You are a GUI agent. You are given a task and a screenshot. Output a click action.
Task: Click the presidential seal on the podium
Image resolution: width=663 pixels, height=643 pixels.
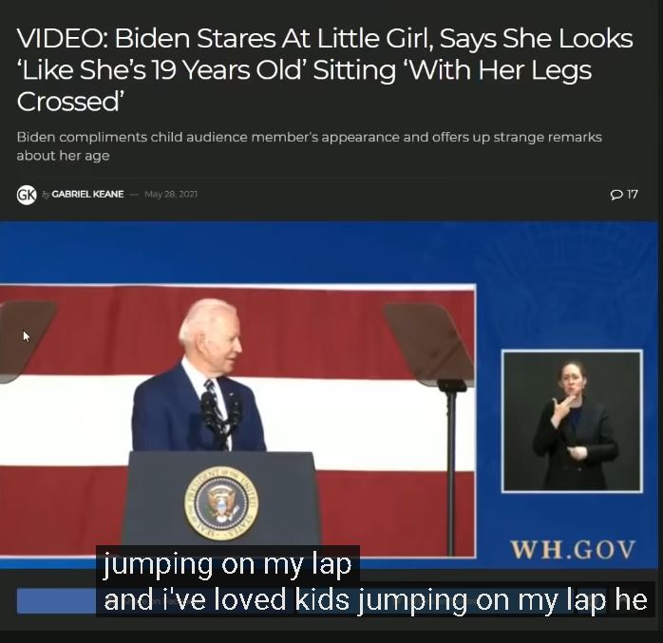point(220,503)
